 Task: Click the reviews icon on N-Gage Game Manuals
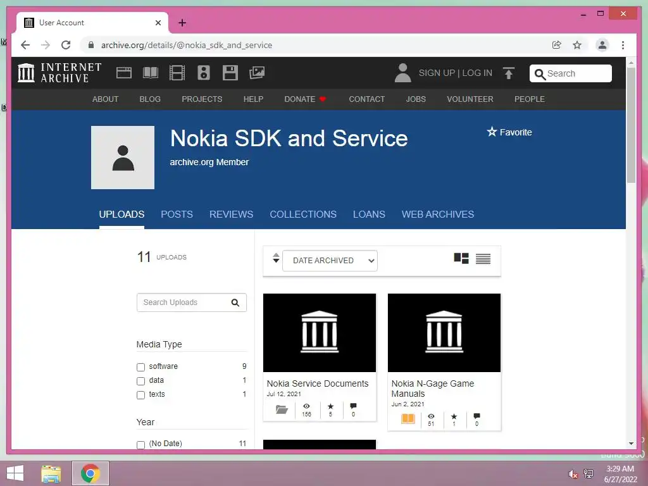coord(477,416)
